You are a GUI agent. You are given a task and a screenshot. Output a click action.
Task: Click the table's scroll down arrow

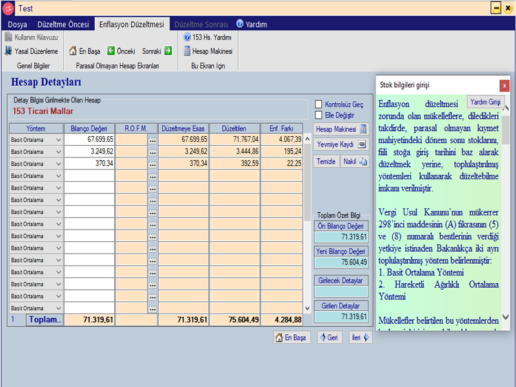pyautogui.click(x=308, y=308)
